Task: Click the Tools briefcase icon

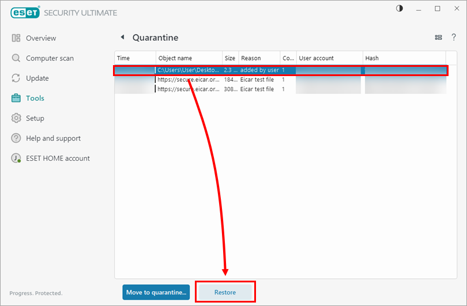Action: pyautogui.click(x=16, y=99)
